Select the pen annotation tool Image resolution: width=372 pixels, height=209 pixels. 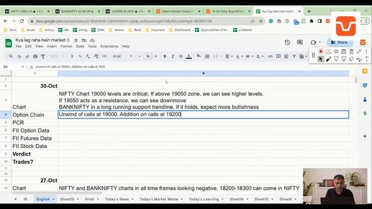[x=328, y=59]
